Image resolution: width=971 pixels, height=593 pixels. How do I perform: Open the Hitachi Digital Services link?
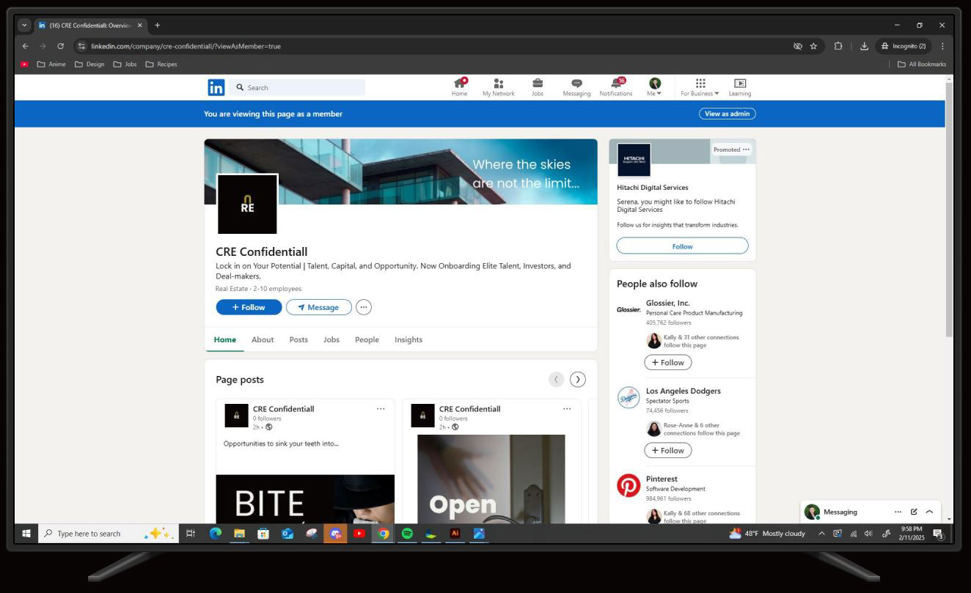tap(653, 188)
